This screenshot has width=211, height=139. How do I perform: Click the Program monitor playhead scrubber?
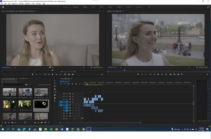point(124,70)
